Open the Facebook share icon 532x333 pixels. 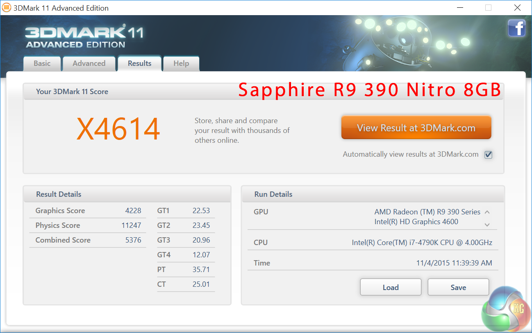[516, 28]
